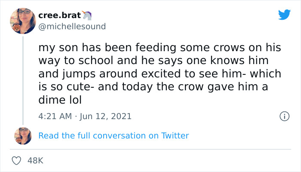Read the full conversation on Twitter
301x172 pixels.
click(x=114, y=135)
